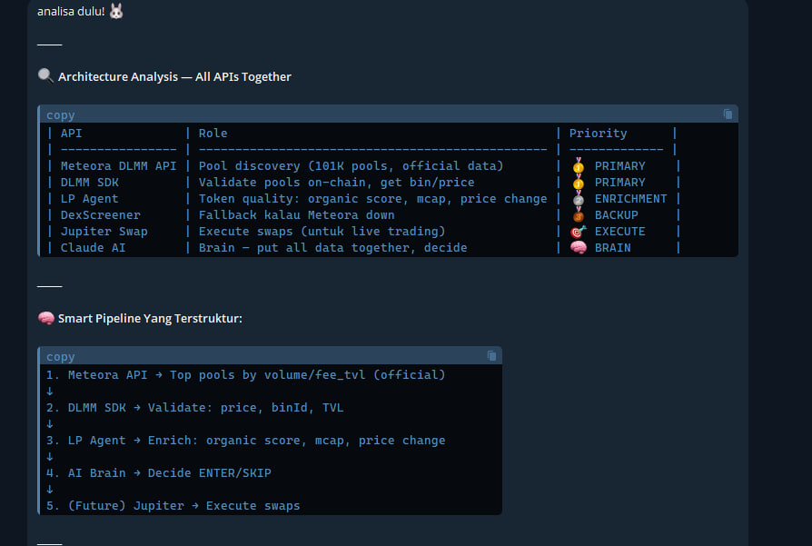
Task: Click 'Validate pools on-chain, get bin/price'
Action: point(337,183)
